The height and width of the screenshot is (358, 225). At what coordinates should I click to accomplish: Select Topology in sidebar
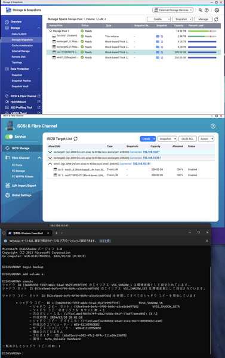[x=17, y=63]
